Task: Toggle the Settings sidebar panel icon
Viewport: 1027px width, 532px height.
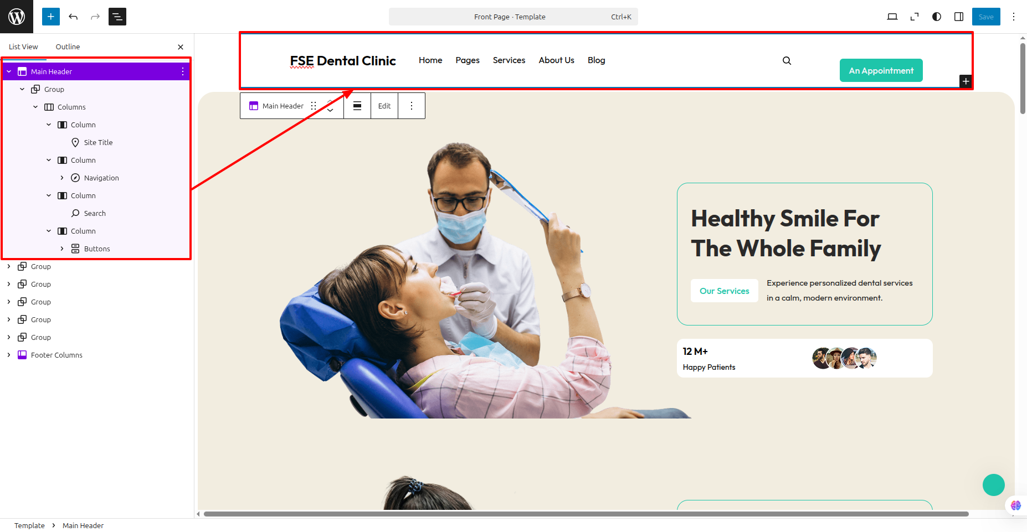Action: click(959, 17)
